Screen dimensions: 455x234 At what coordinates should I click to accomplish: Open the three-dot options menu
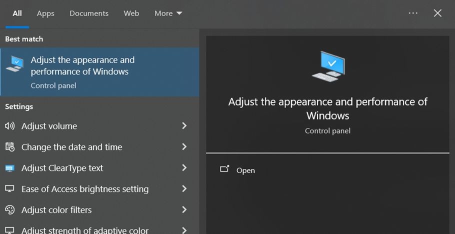pos(413,13)
